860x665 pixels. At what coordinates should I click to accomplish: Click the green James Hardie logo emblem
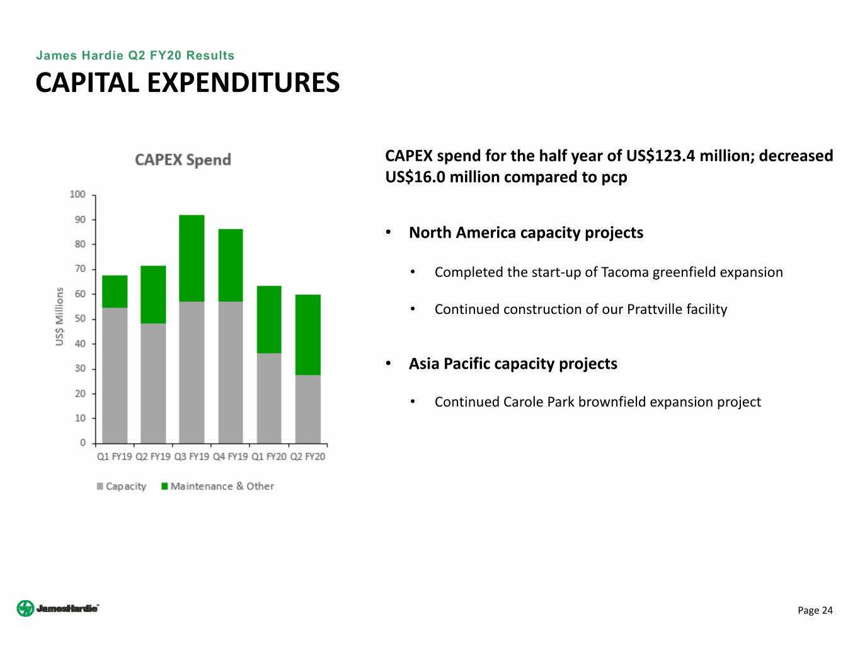pyautogui.click(x=25, y=608)
